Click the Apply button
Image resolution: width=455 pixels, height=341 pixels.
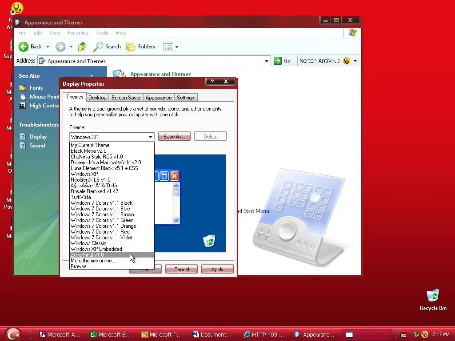(x=217, y=270)
